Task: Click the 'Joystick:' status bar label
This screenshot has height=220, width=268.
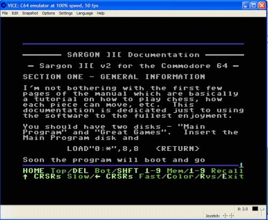Action: (213, 216)
